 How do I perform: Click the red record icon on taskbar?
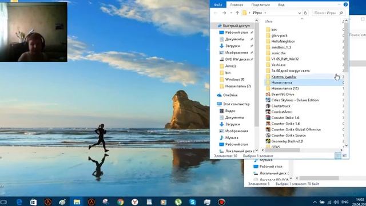coord(221,202)
